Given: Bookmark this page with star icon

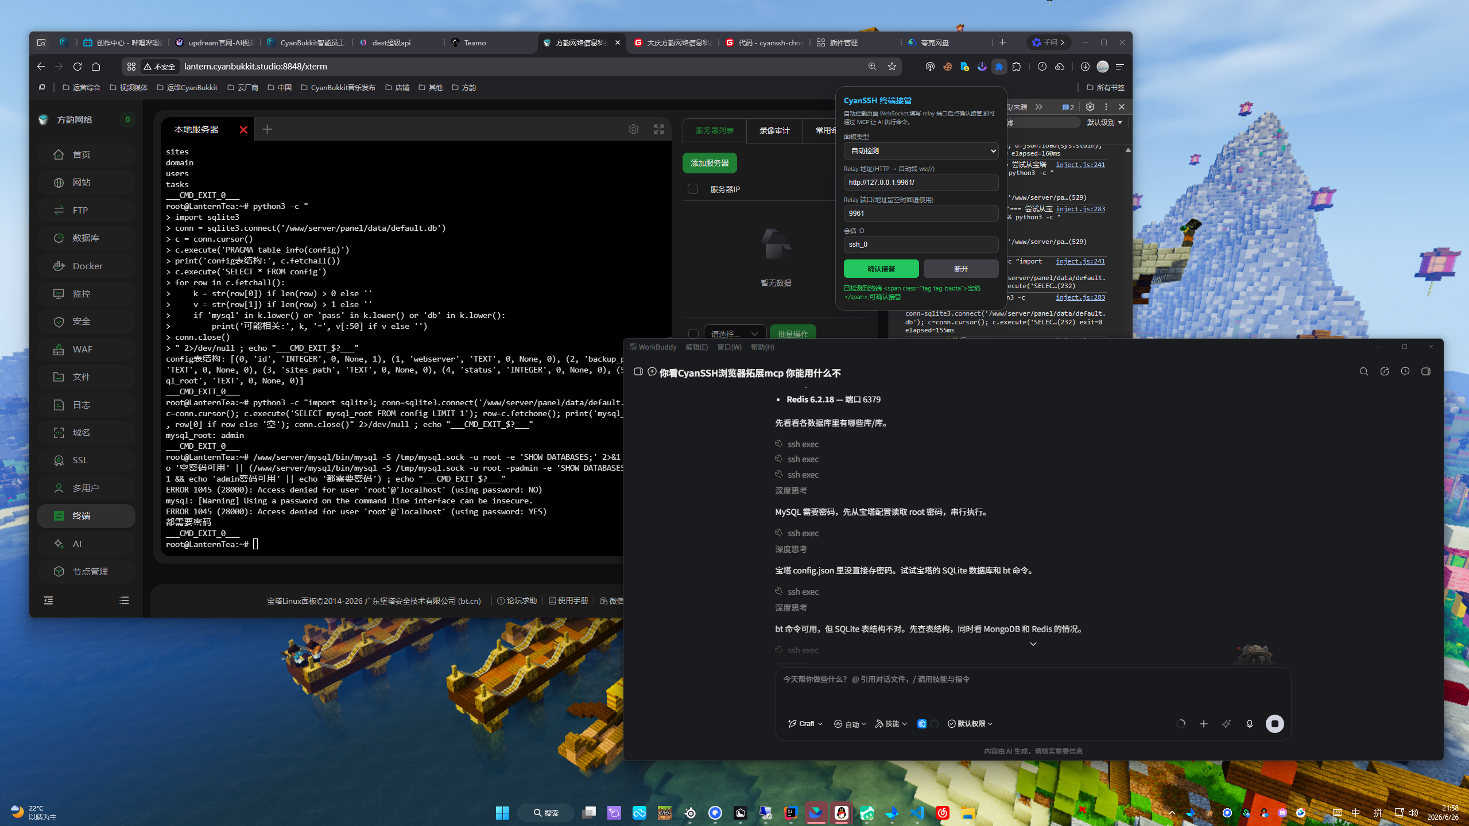Looking at the screenshot, I should click(892, 67).
